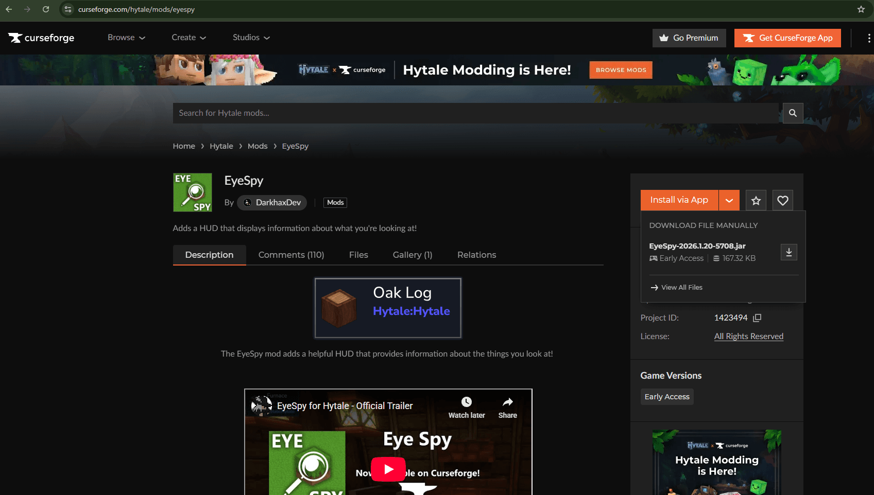874x495 pixels.
Task: Play the EyeSpy trailer video
Action: [x=388, y=469]
